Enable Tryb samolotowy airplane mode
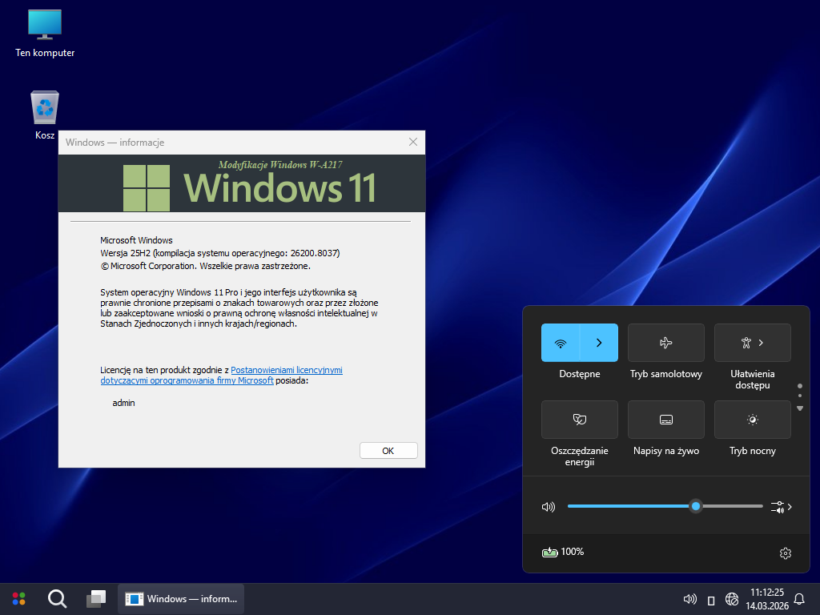The image size is (820, 615). tap(665, 343)
